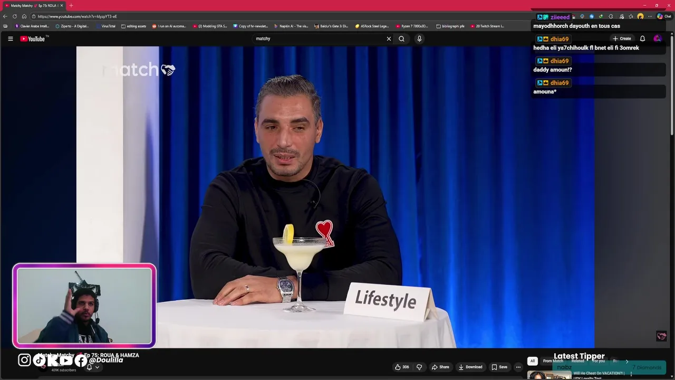The height and width of the screenshot is (380, 675).
Task: Go back in browser history
Action: click(5, 16)
